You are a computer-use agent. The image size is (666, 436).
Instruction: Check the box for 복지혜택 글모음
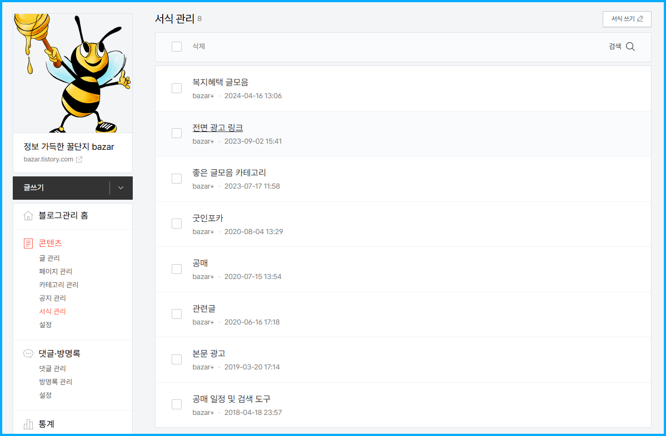coord(177,88)
